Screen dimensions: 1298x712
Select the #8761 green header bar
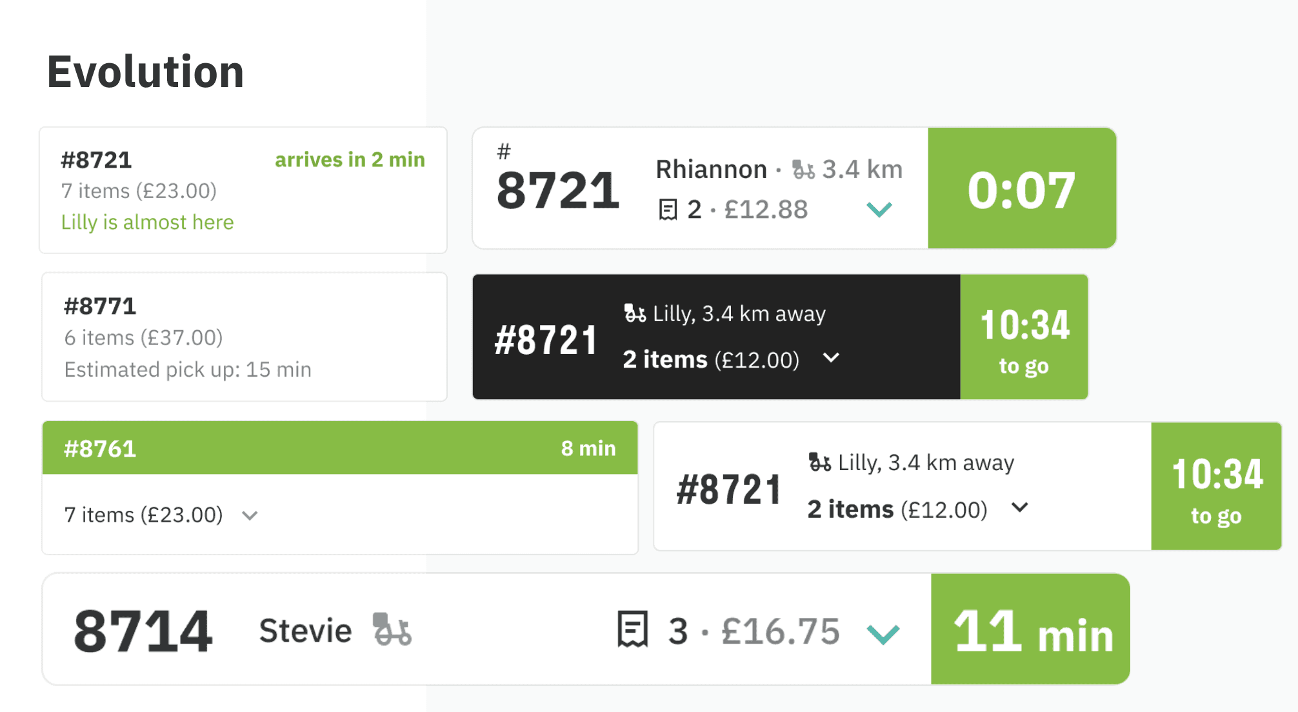click(340, 448)
